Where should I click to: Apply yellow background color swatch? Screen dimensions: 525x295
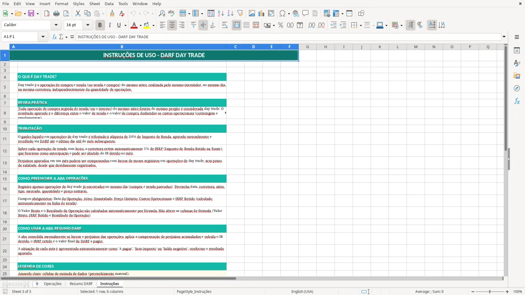pos(147,25)
